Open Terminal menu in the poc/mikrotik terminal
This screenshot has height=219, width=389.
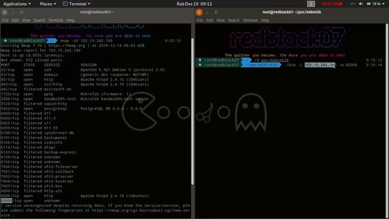[250, 20]
